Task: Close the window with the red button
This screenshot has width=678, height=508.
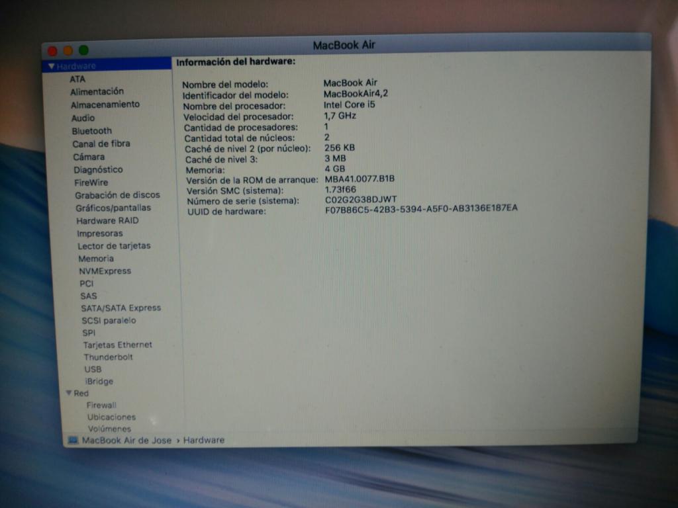Action: [53, 51]
